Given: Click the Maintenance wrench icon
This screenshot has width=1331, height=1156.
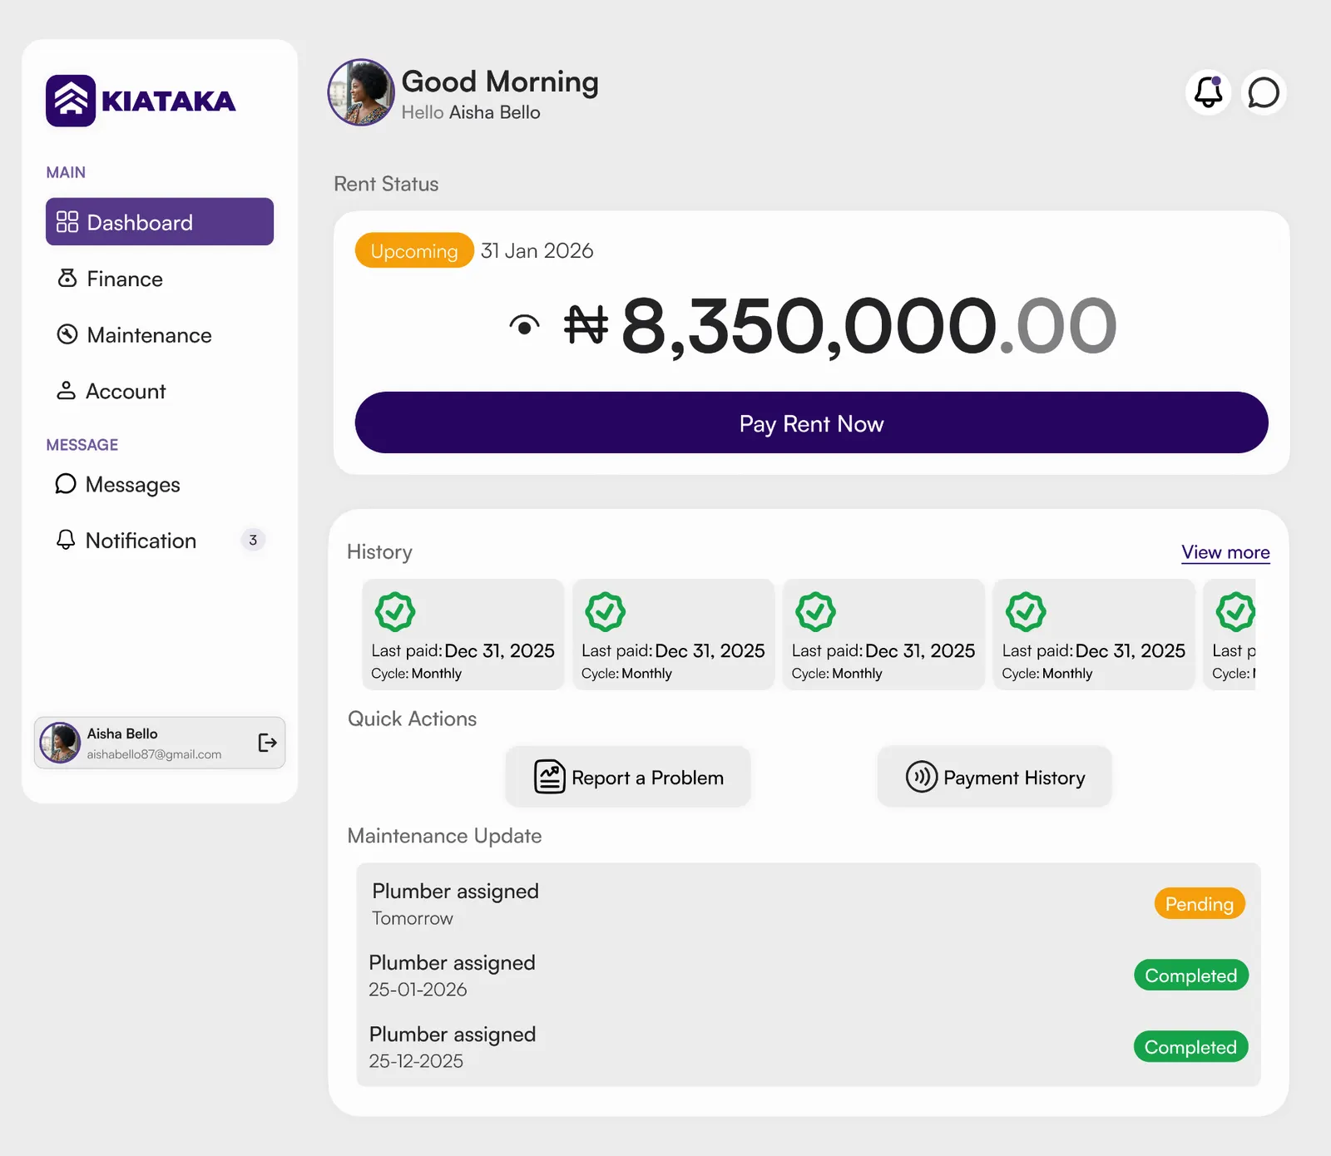Looking at the screenshot, I should (67, 334).
